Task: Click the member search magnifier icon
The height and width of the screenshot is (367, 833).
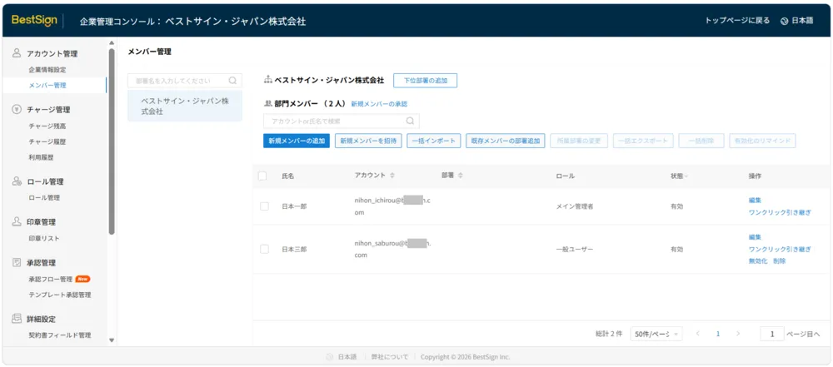Action: pos(410,122)
